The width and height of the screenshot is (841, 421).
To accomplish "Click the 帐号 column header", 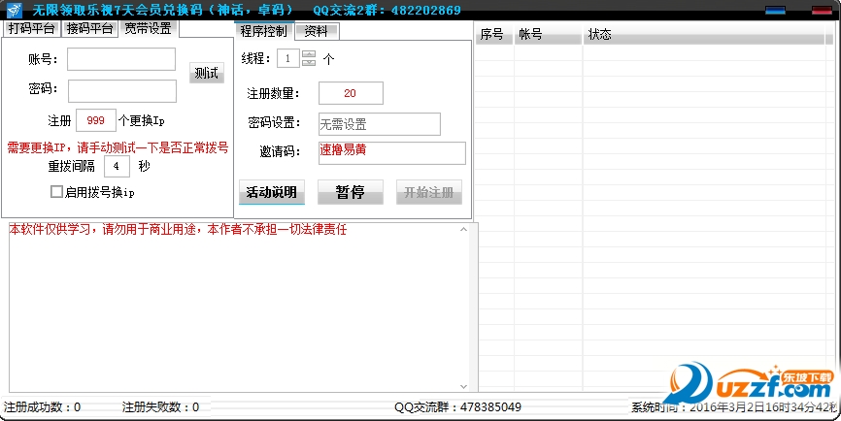I will point(548,34).
